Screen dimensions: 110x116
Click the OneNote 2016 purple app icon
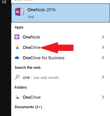[20, 12]
